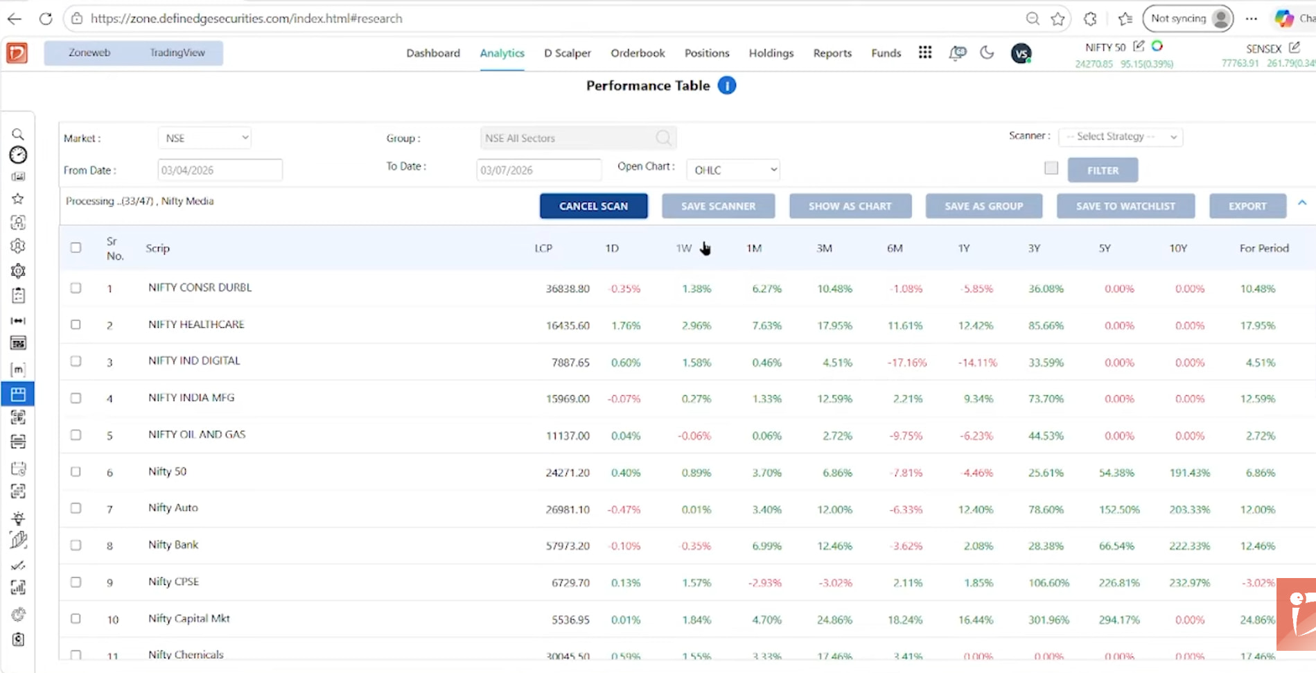Click the FILTER button
Image resolution: width=1316 pixels, height=673 pixels.
point(1103,170)
